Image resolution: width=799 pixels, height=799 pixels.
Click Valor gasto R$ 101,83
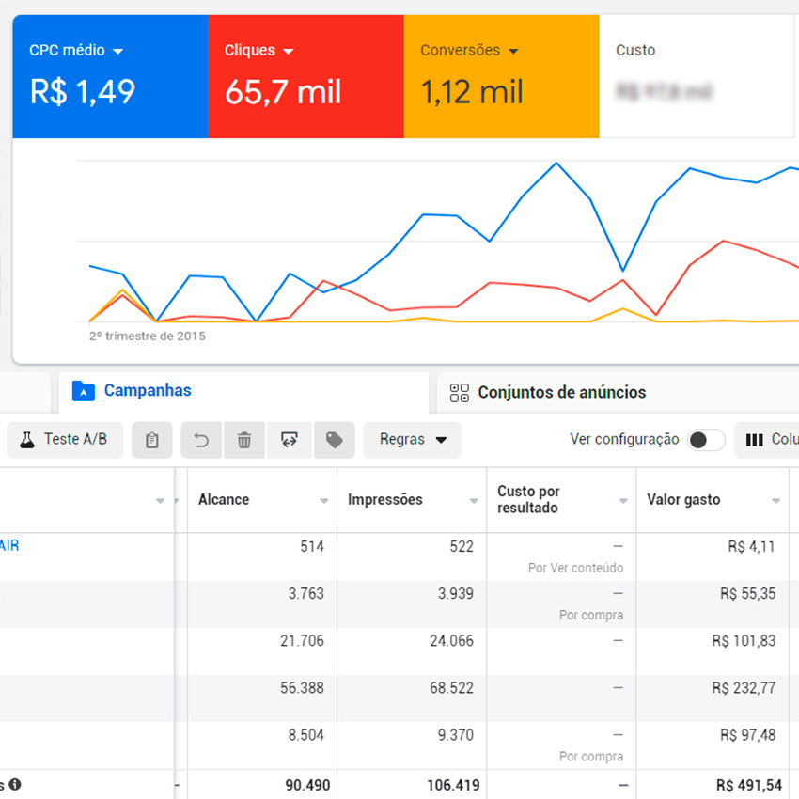(x=744, y=640)
